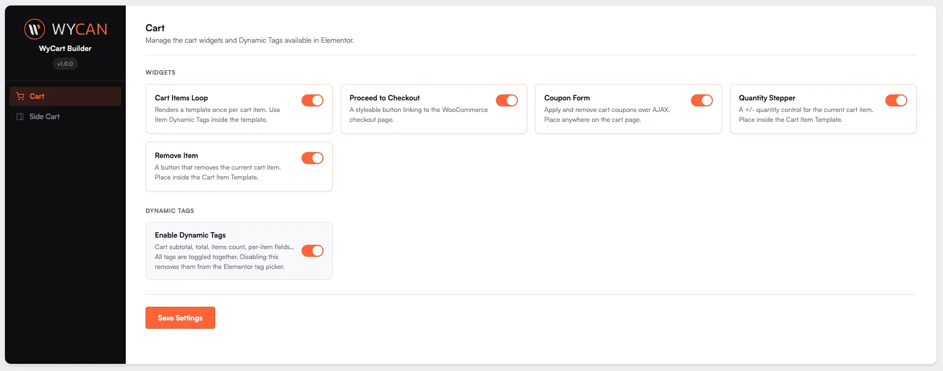Click the cart icon in the sidebar

click(20, 96)
